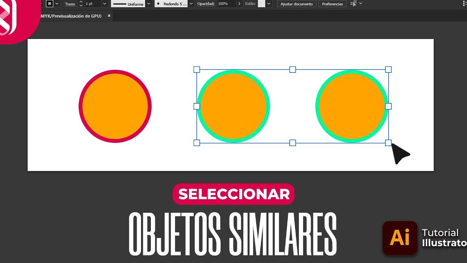Click the bottom-right bounding box handle
467x263 pixels.
point(388,143)
